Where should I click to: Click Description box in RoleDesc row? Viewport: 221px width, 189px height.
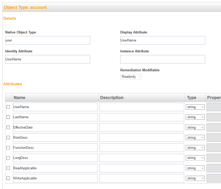[x=142, y=138]
